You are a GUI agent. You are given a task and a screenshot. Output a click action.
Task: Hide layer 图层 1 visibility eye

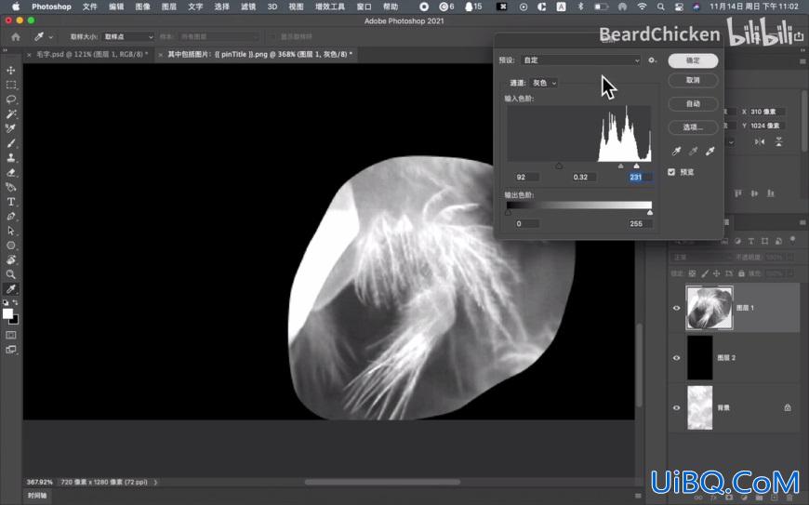pyautogui.click(x=676, y=308)
